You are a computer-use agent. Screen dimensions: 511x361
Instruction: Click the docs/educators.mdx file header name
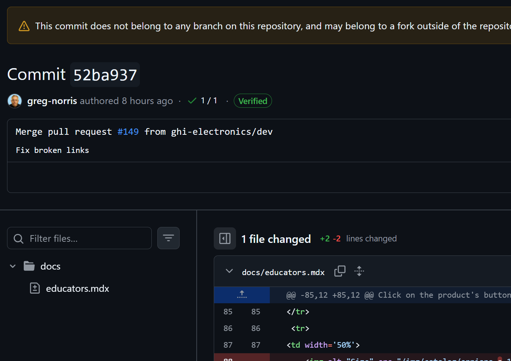[x=283, y=273]
